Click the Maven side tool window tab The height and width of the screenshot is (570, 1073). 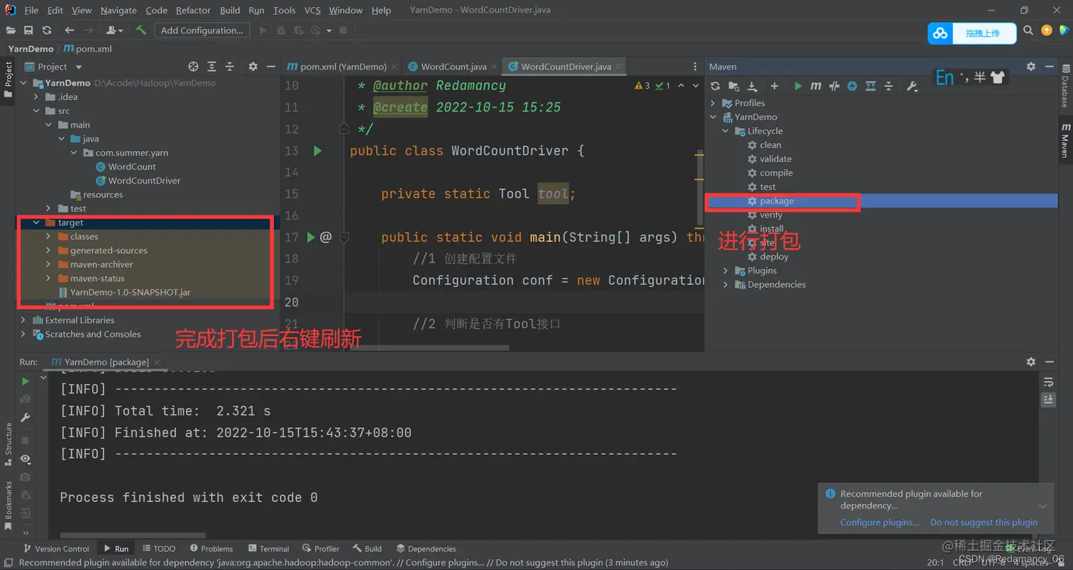(x=1065, y=139)
